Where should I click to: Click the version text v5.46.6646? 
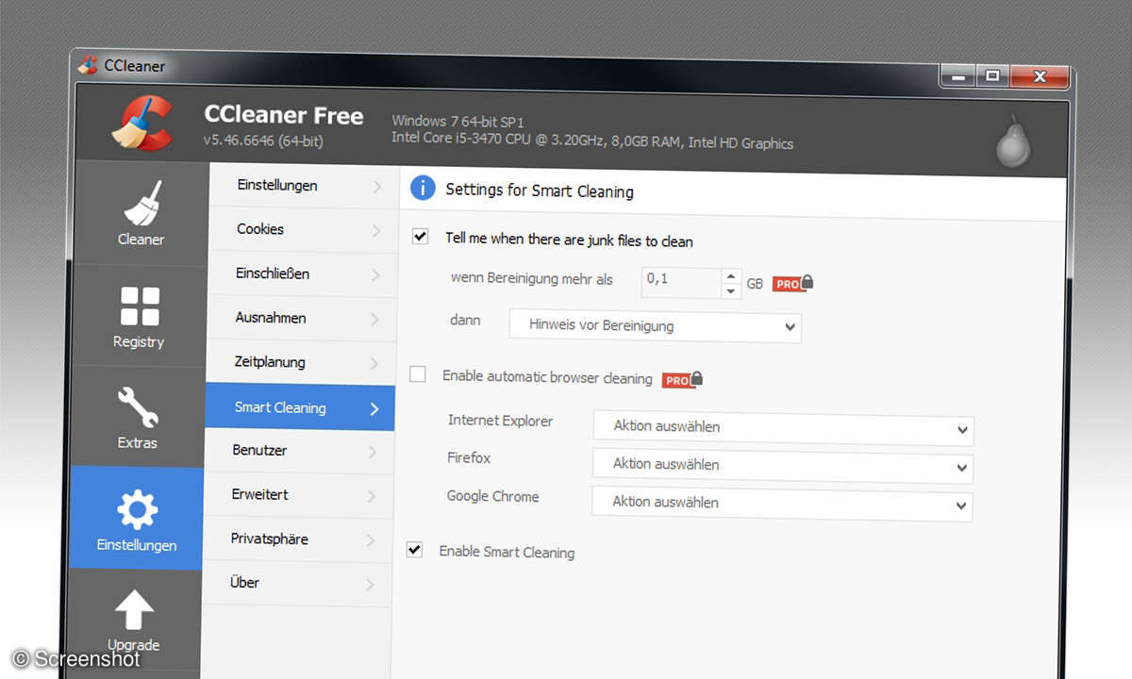click(264, 141)
